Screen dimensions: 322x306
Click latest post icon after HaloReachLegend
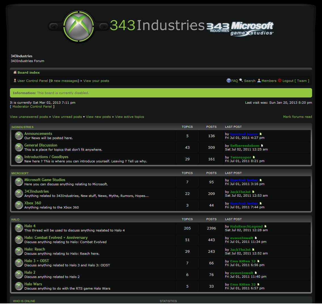coord(266,226)
